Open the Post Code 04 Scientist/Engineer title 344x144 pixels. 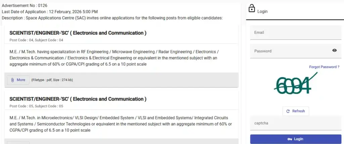coord(78,33)
